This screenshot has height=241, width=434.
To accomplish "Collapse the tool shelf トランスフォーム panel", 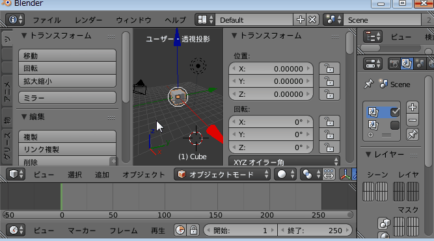I will tap(24, 36).
